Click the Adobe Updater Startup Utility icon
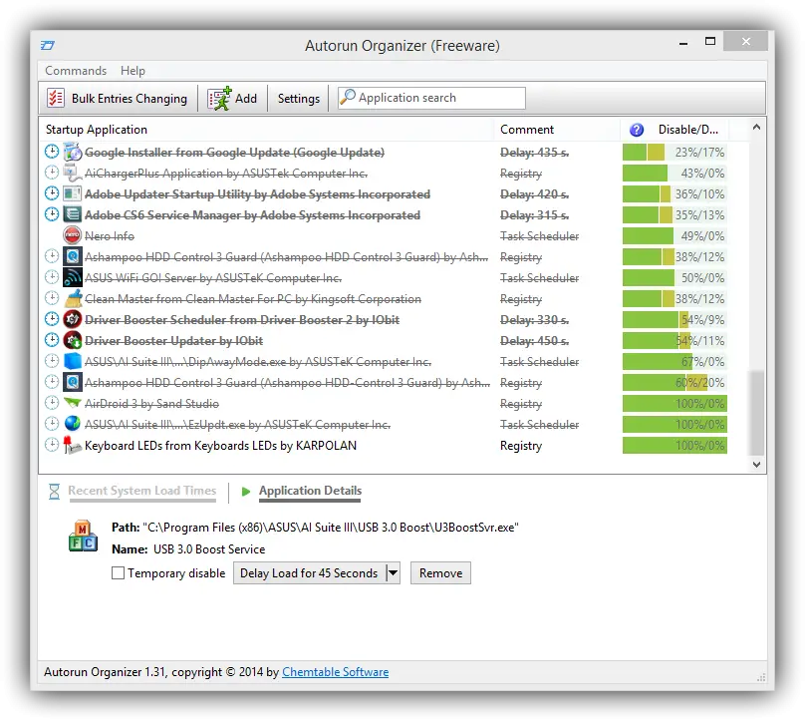Viewport: 805px width, 721px height. [x=73, y=193]
